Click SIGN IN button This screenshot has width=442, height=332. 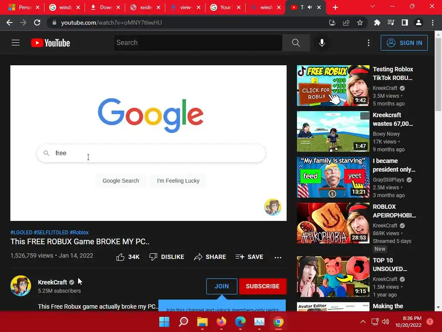[404, 43]
